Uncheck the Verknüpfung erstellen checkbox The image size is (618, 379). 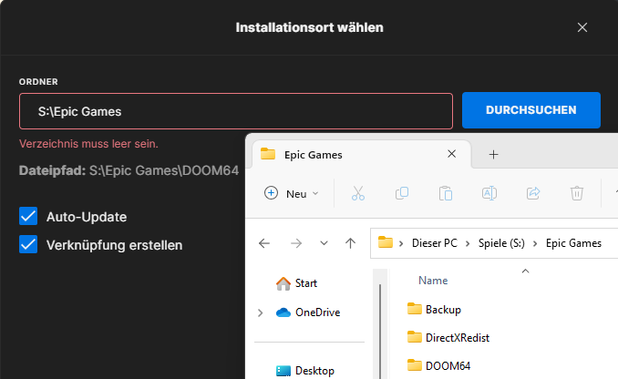pyautogui.click(x=28, y=245)
